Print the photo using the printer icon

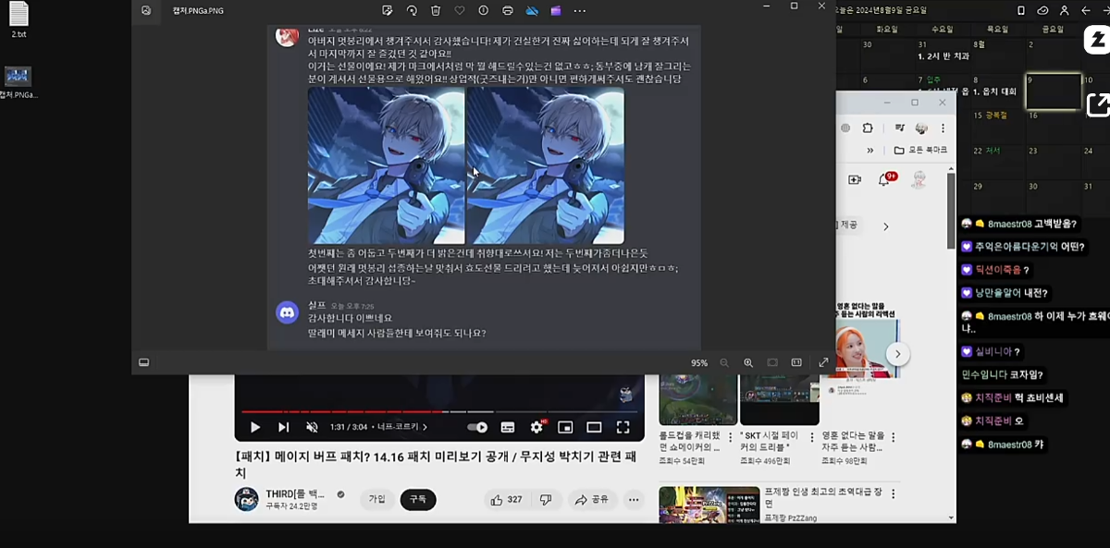pyautogui.click(x=507, y=11)
